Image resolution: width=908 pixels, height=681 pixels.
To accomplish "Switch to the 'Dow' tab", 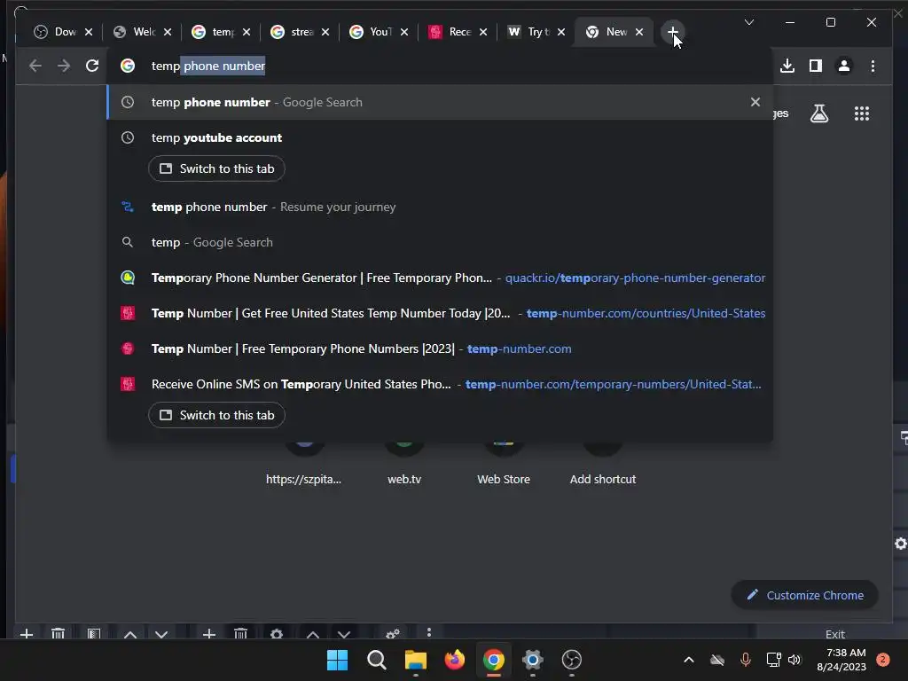I will (55, 32).
